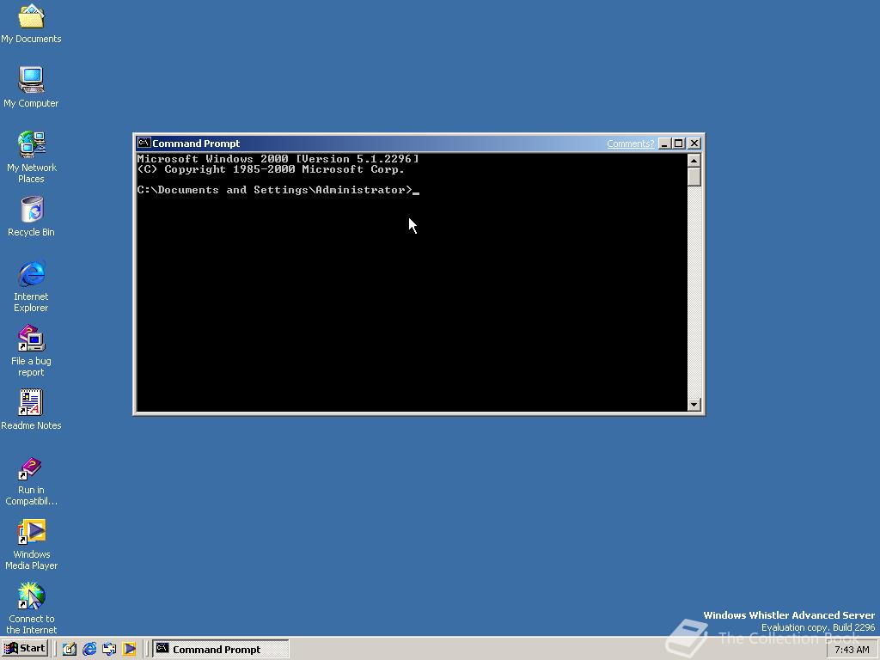This screenshot has height=660, width=880.
Task: Select the Internet Explorer desktop icon
Action: point(32,286)
